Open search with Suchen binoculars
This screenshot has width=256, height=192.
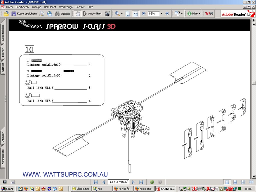coord(62,14)
